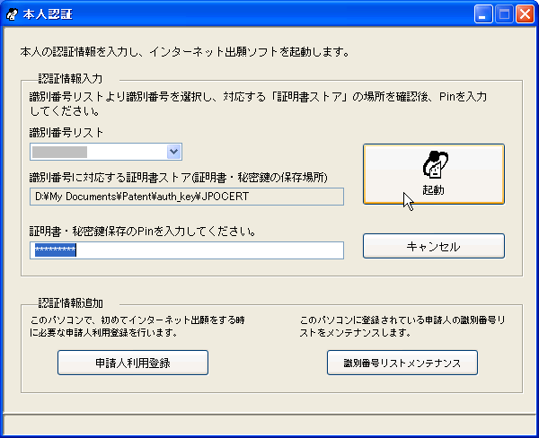Focus the Pin password input field
Viewport: 539px width, 438px height.
pos(187,250)
